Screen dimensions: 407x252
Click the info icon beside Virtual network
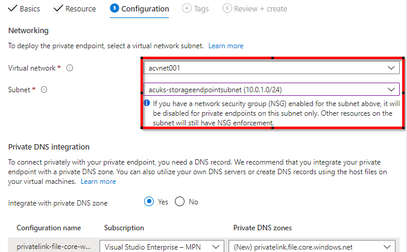(69, 69)
